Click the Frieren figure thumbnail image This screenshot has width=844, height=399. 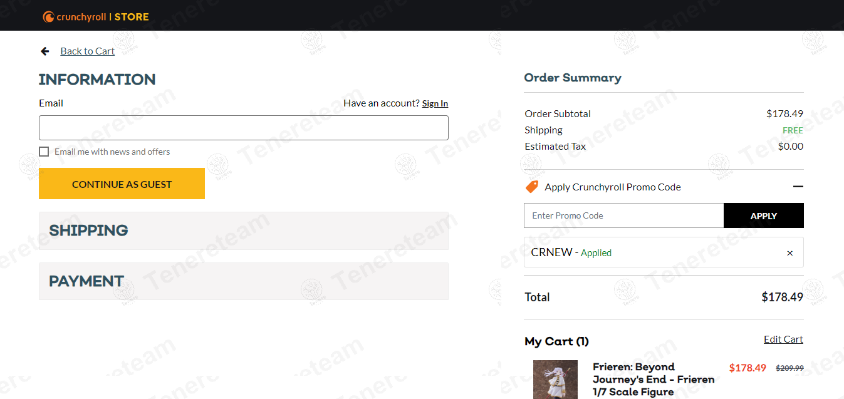pyautogui.click(x=555, y=380)
